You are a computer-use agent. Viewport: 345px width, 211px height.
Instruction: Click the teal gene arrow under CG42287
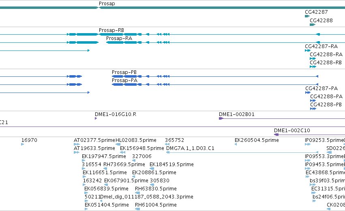pyautogui.click(x=307, y=16)
